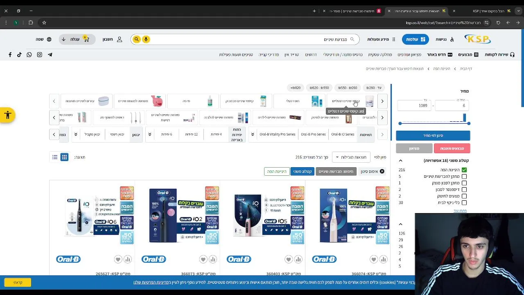Check the מצעים לתינוק checkbox
The image size is (524, 295).
pyautogui.click(x=464, y=196)
